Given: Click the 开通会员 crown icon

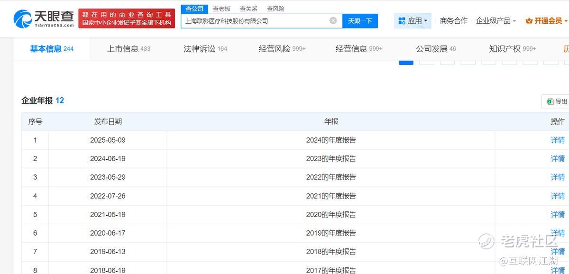Looking at the screenshot, I should [x=529, y=21].
